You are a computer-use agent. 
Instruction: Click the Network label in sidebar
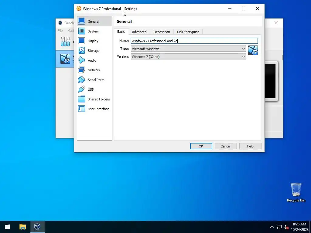pos(94,70)
